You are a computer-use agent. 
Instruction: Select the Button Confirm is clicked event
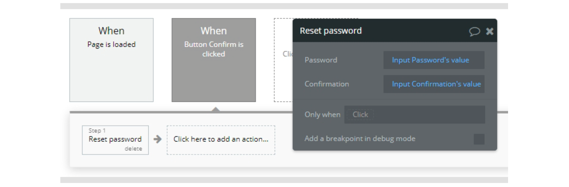click(x=214, y=60)
